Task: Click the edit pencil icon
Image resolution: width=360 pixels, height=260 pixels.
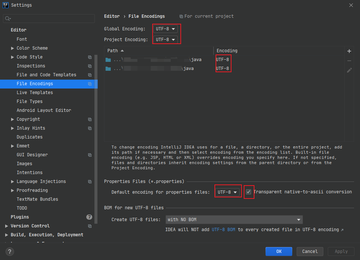Action: pos(349,70)
